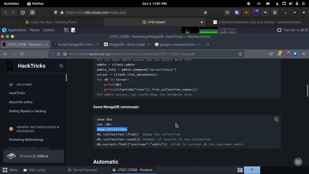The height and width of the screenshot is (174, 309).
Task: Switch to google.com/search tab
Action: [x=177, y=44]
